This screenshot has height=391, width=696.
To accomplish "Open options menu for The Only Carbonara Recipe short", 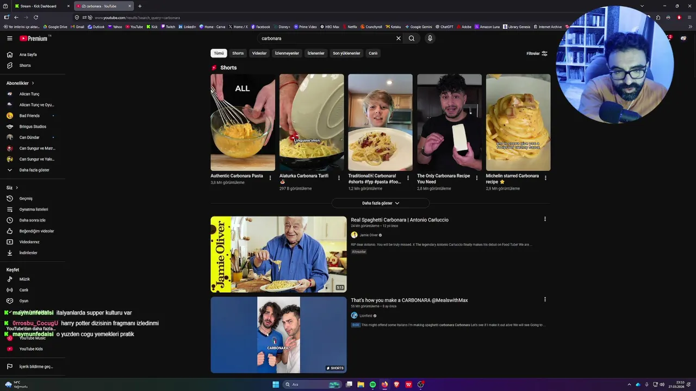I will 477,178.
